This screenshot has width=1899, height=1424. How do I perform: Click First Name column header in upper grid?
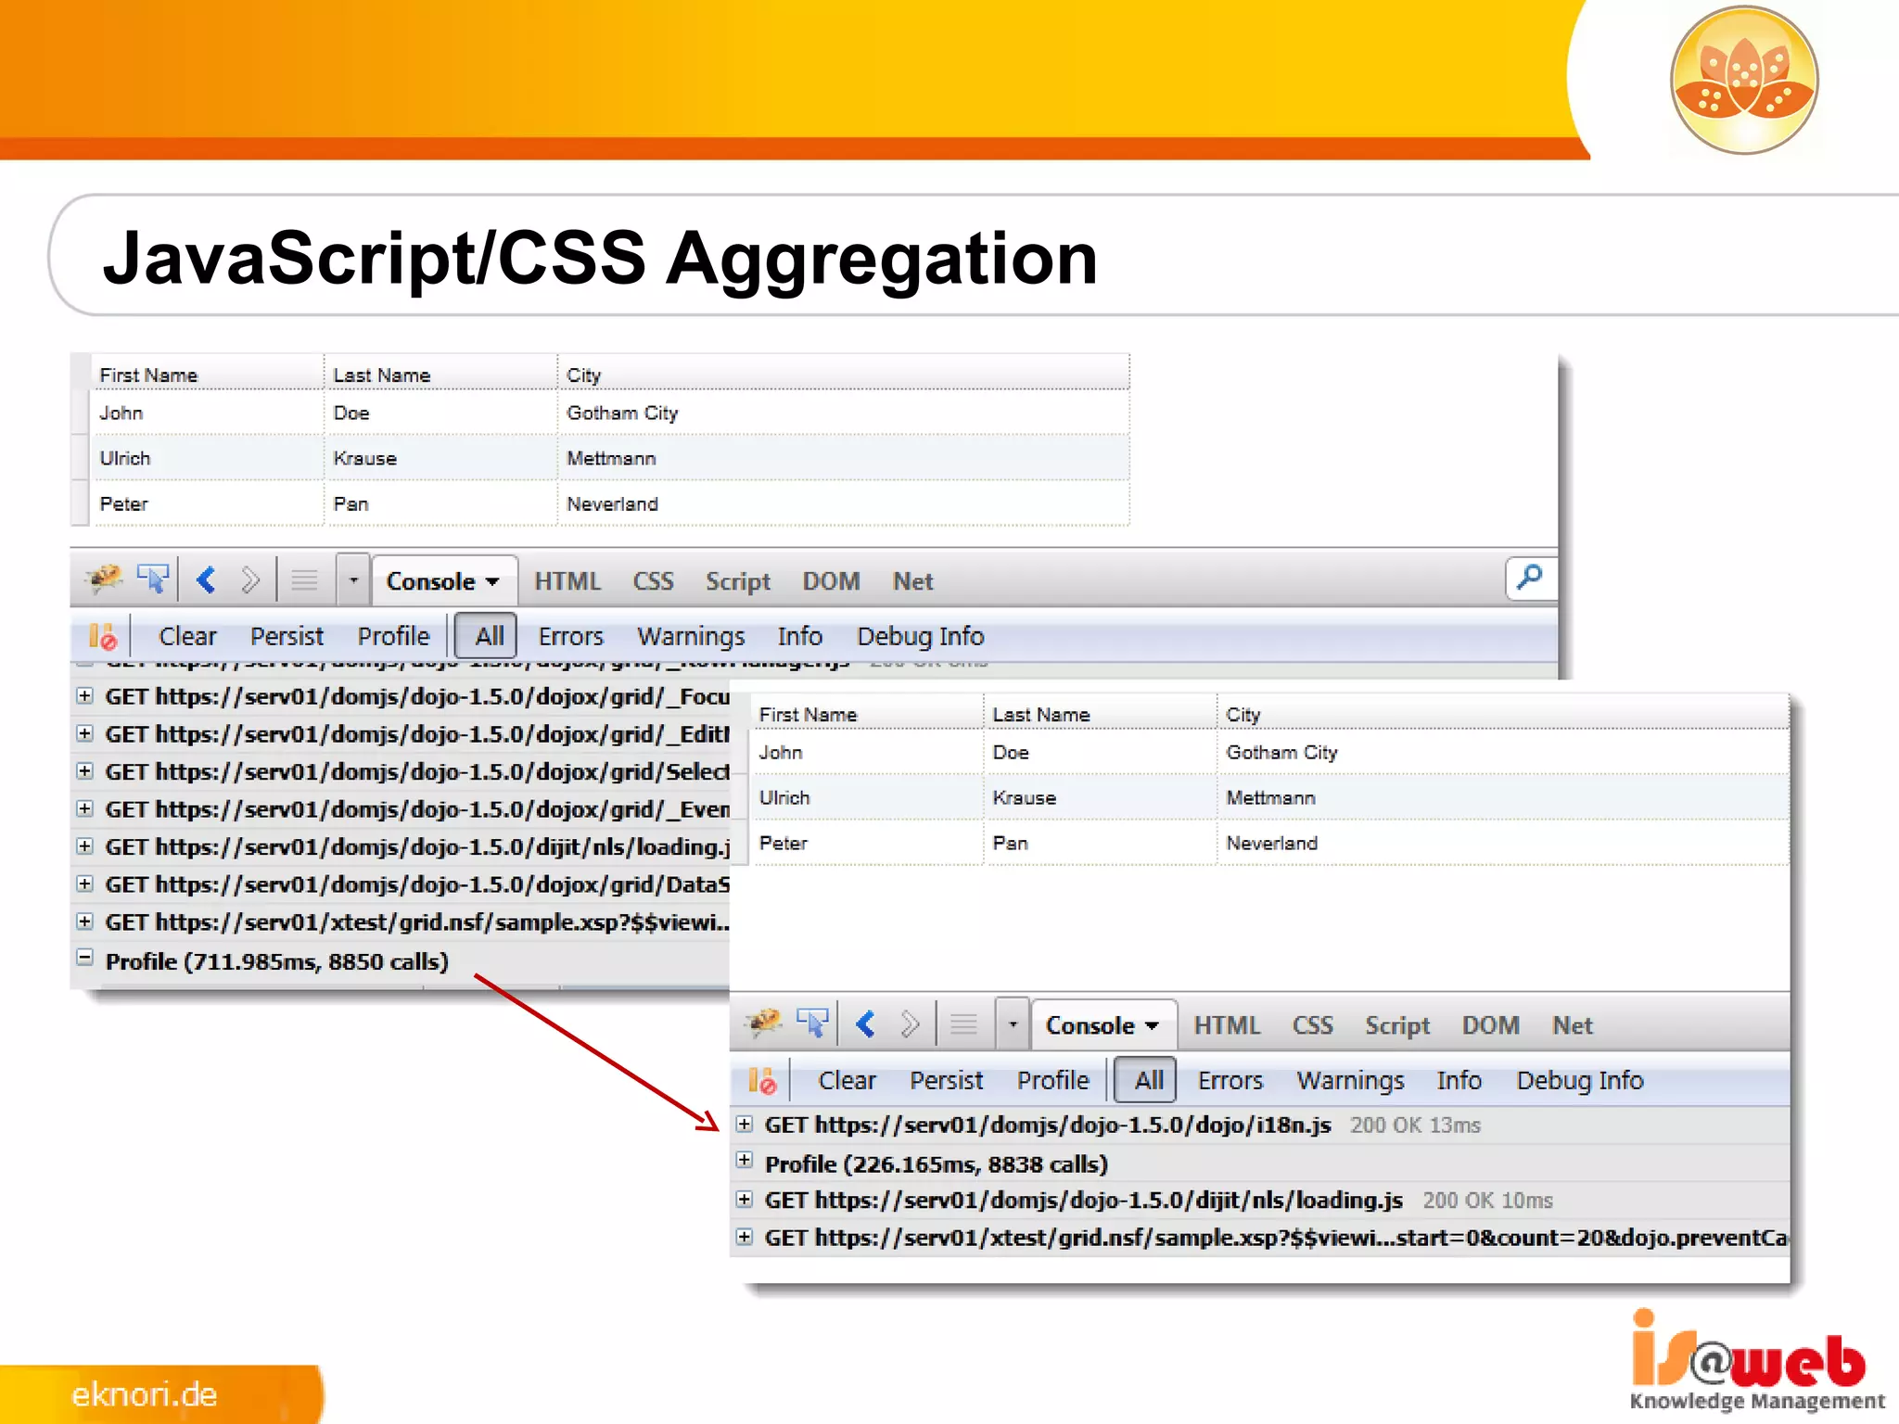click(207, 374)
